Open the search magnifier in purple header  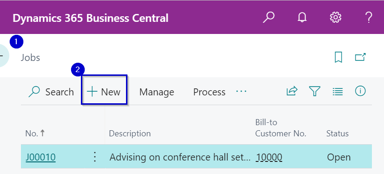pyautogui.click(x=269, y=18)
